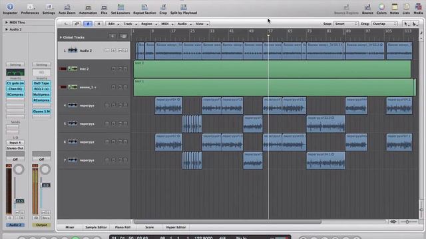Click the Inst 2 track icon

tap(73, 68)
